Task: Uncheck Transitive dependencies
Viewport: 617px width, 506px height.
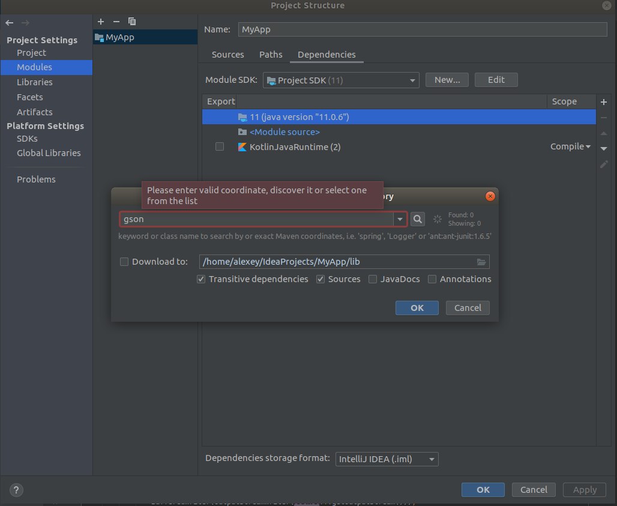Action: [201, 279]
